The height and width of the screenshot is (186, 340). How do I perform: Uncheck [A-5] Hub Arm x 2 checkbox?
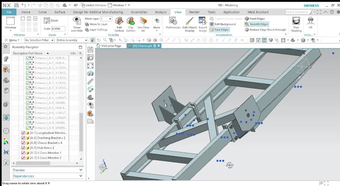pos(23,148)
